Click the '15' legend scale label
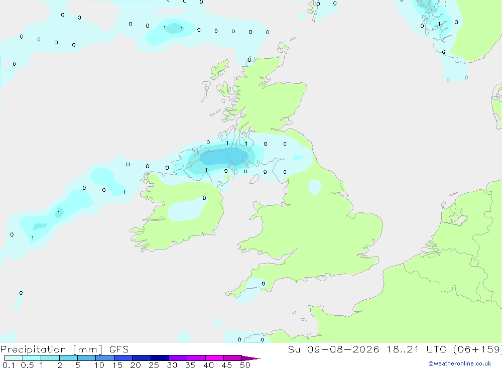This screenshot has width=502, height=368. (x=117, y=365)
